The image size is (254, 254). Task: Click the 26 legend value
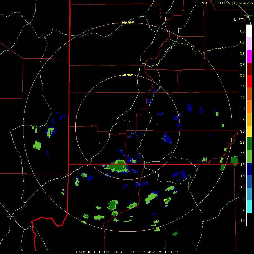(242, 143)
